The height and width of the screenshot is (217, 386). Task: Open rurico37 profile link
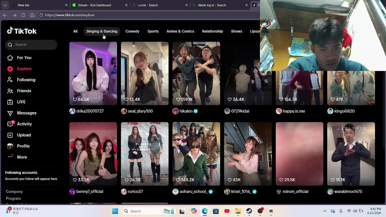pyautogui.click(x=135, y=192)
